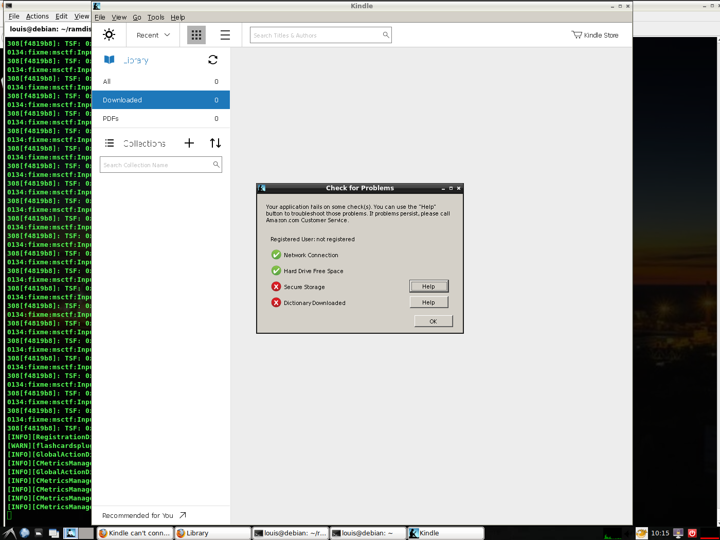
Task: Open the Kindle Store
Action: click(595, 35)
